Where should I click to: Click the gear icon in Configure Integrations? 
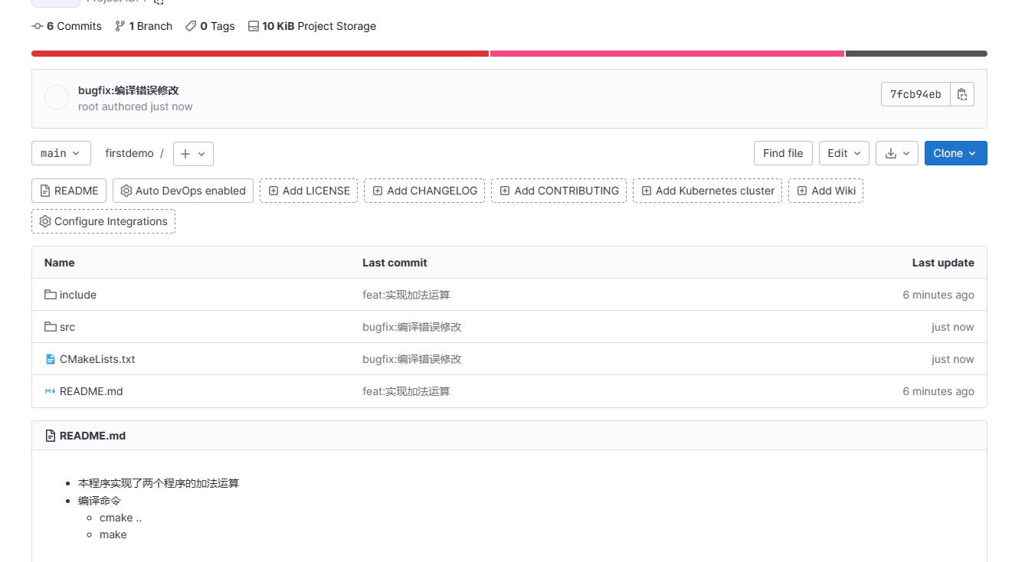click(45, 221)
